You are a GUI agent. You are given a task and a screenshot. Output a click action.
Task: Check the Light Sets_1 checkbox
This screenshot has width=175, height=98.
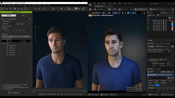click(7, 48)
